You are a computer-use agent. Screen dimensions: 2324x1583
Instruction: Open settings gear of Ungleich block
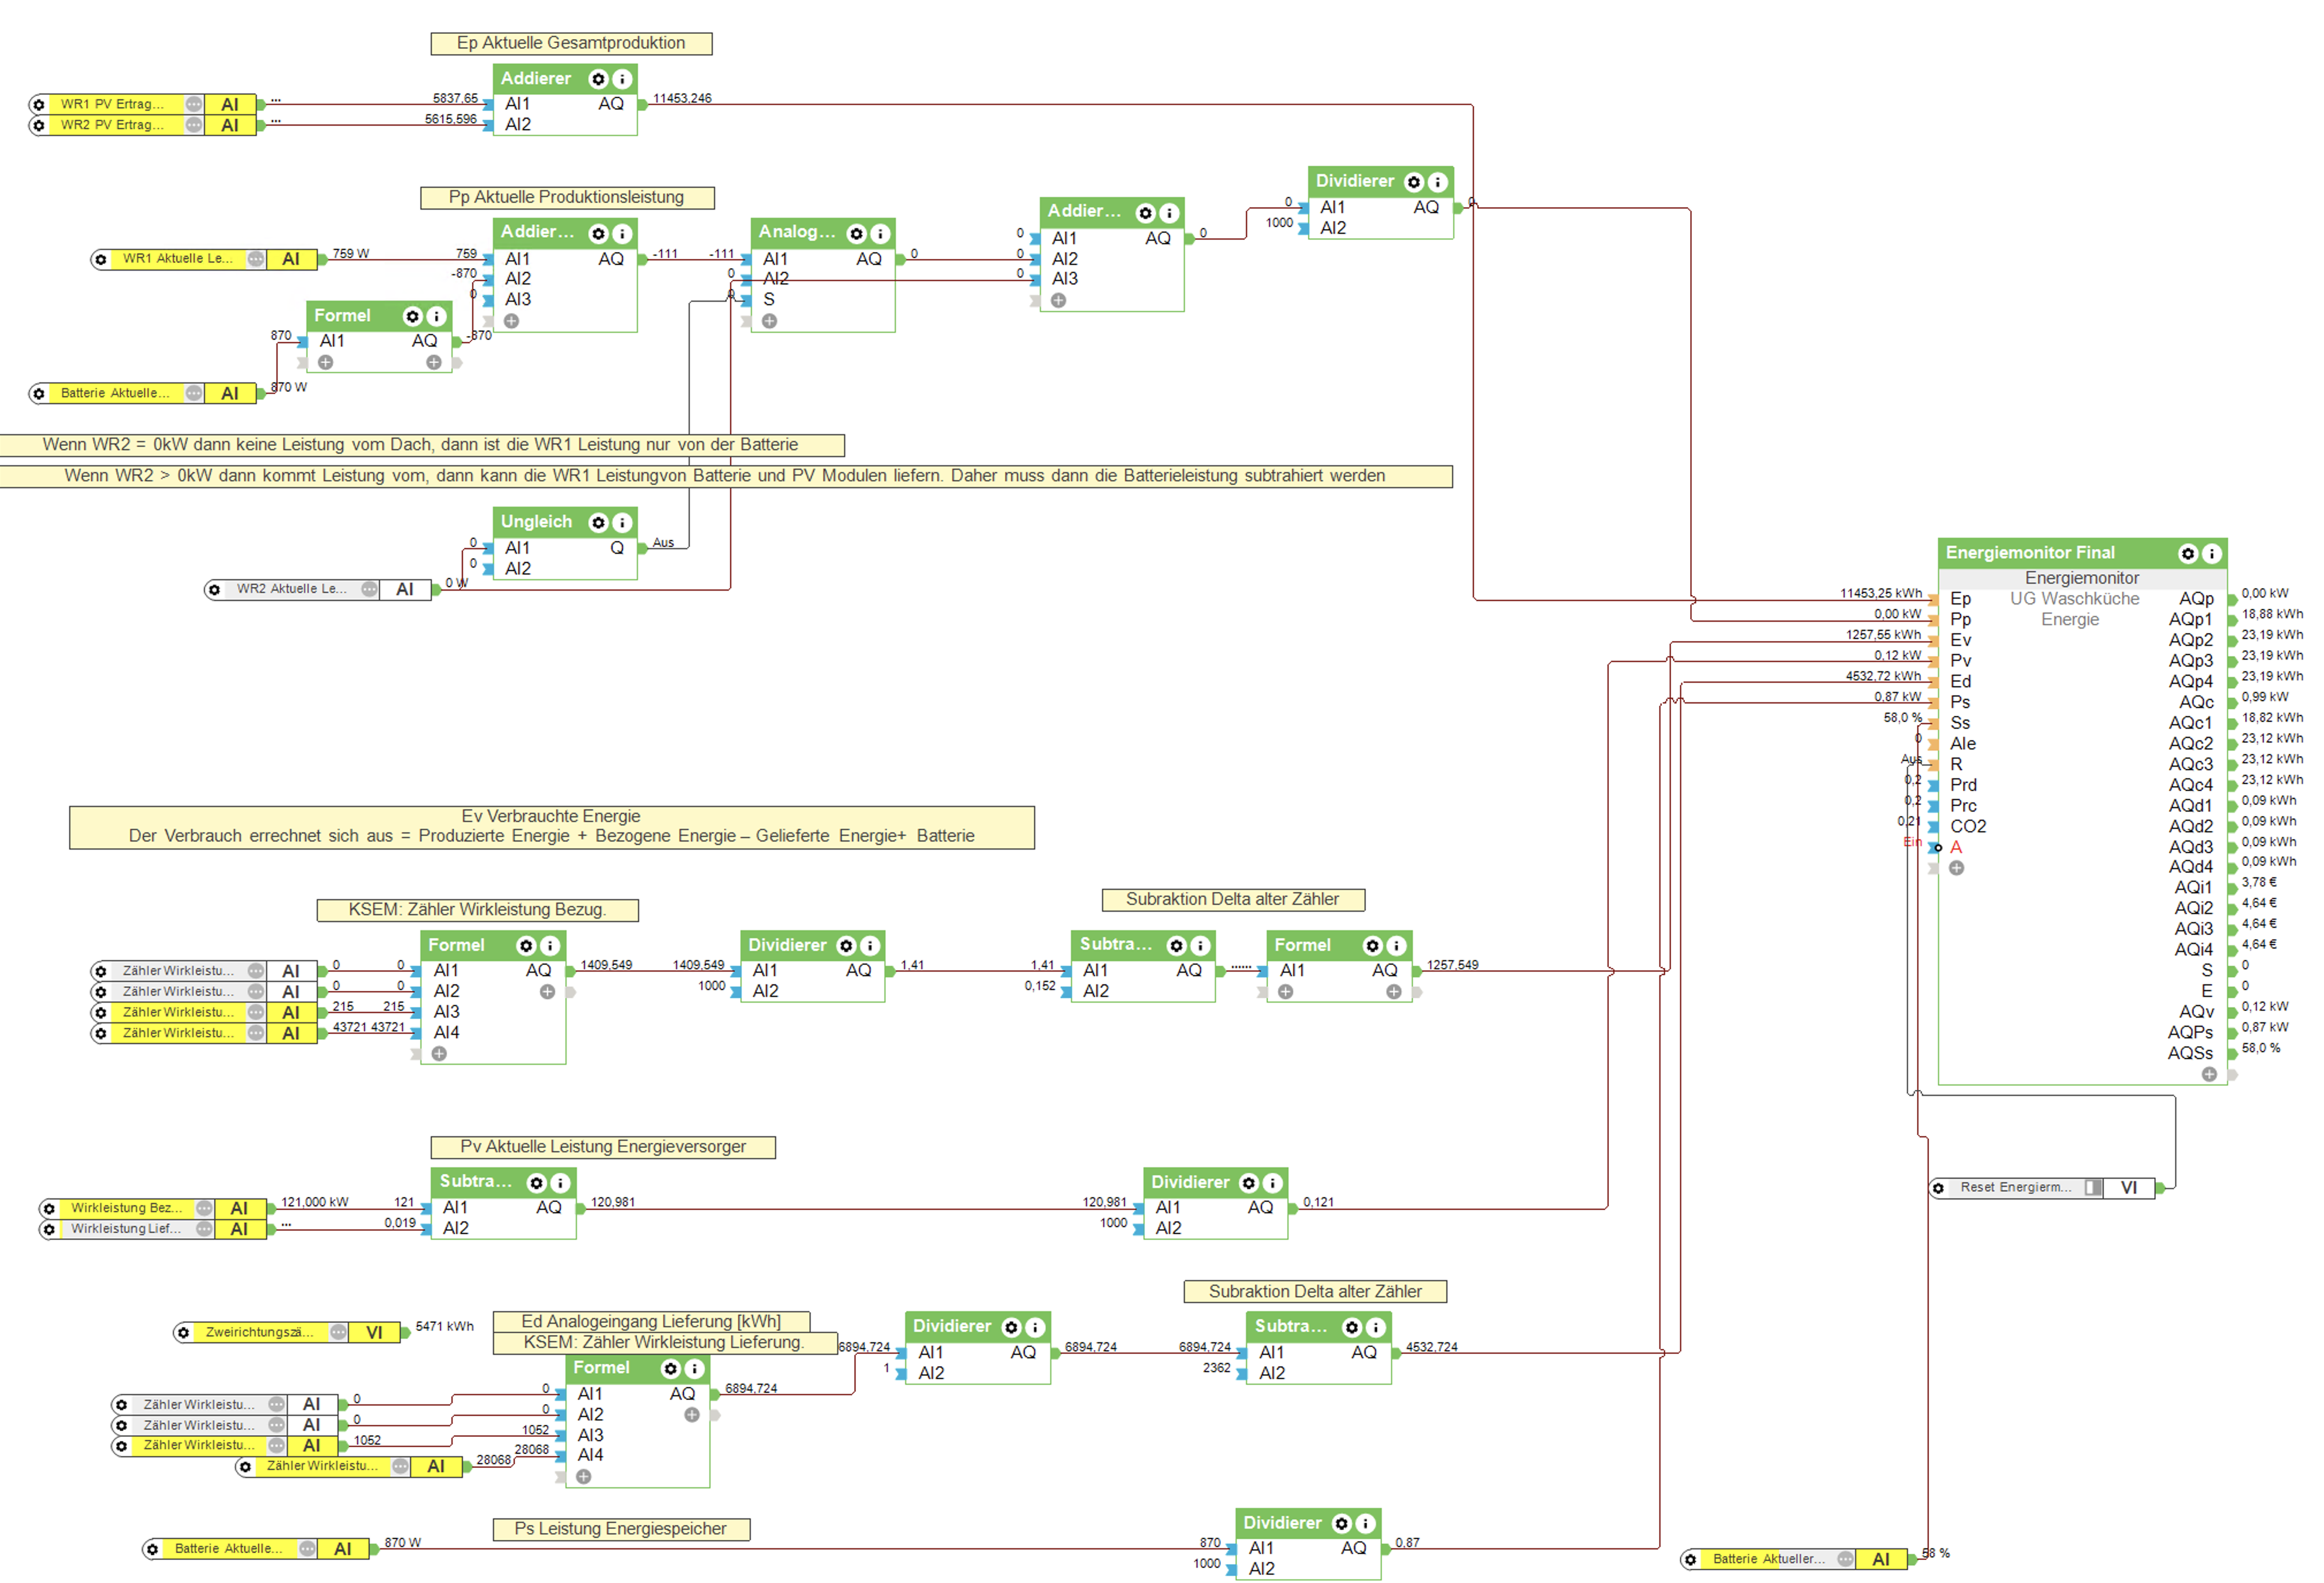click(598, 522)
